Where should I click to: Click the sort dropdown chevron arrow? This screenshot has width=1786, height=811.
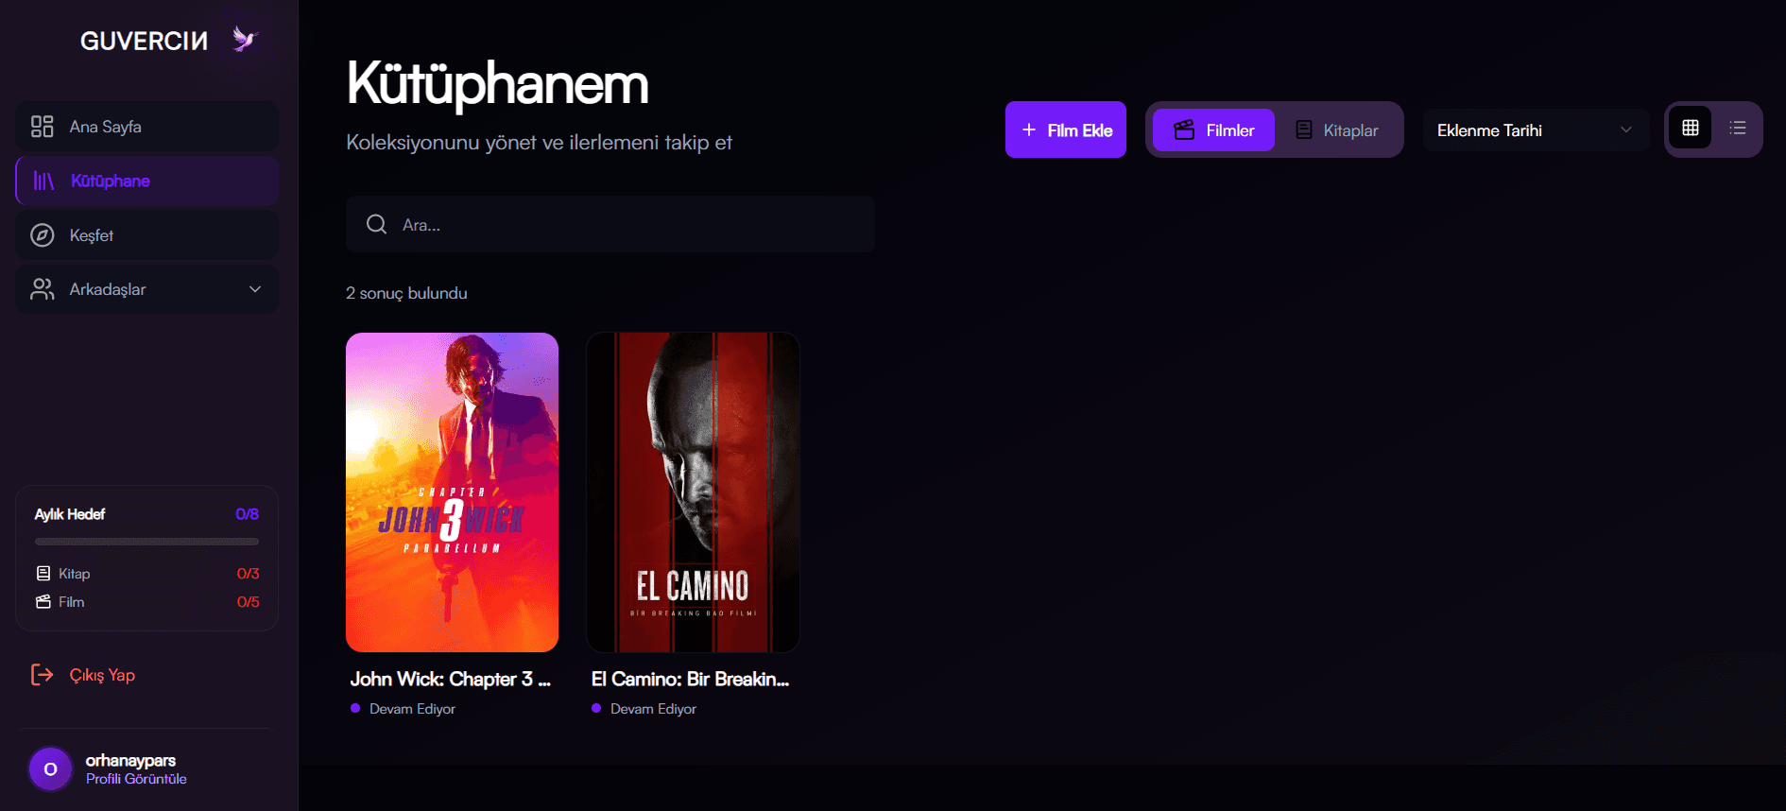1626,130
